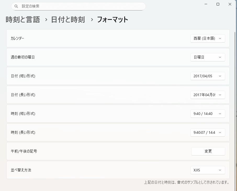Minimize the Settings window
The width and height of the screenshot is (237, 191).
206,4
